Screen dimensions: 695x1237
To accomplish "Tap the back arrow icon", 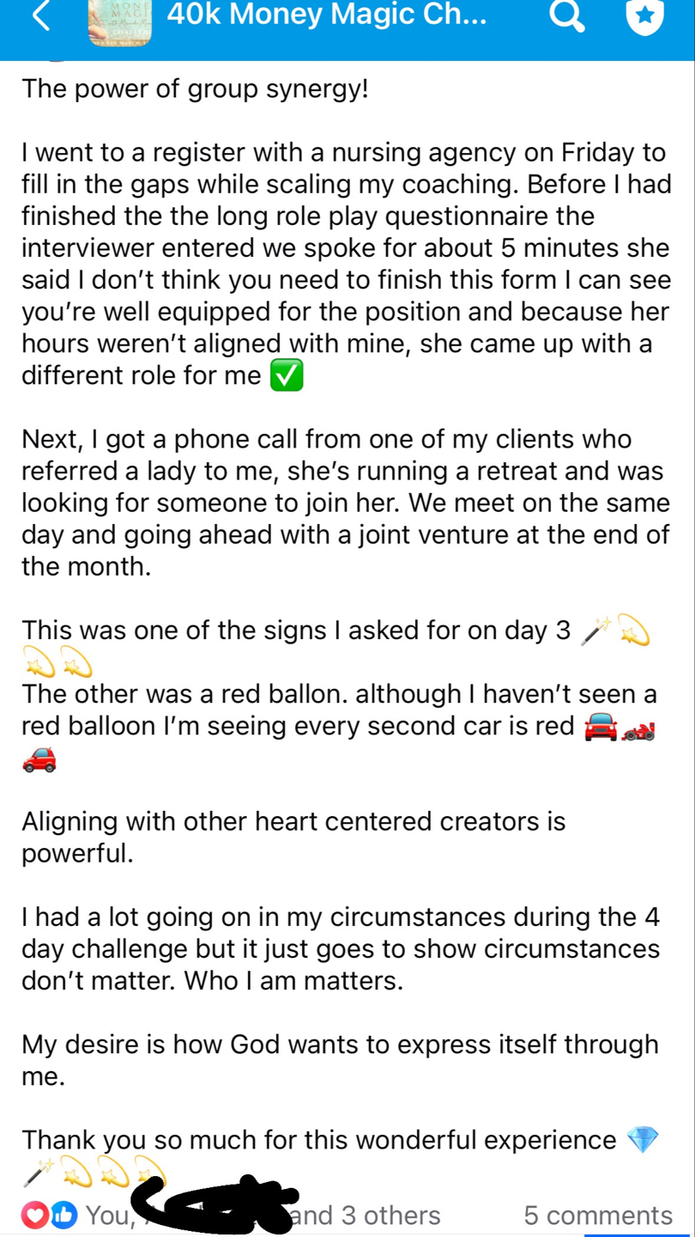I will 41,17.
